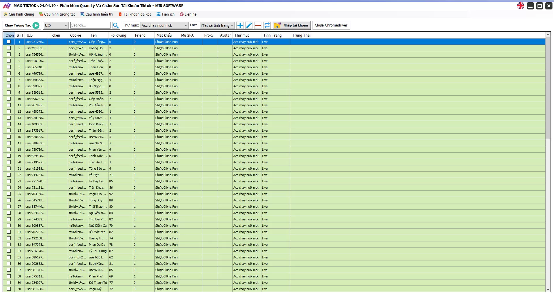
Task: Open the Lọc status filter dropdown
Action: [217, 25]
